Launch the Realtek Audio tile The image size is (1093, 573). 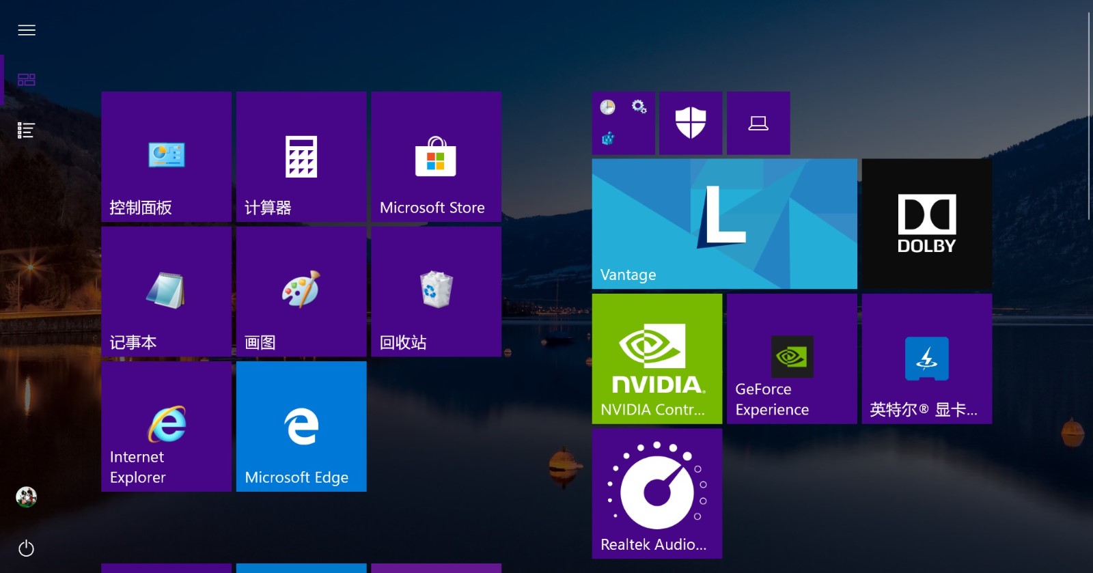(657, 494)
